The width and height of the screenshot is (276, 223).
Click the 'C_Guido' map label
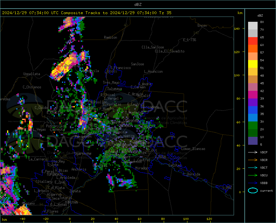(41, 108)
